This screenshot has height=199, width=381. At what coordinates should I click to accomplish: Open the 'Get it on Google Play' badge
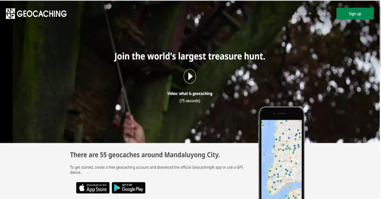[129, 188]
